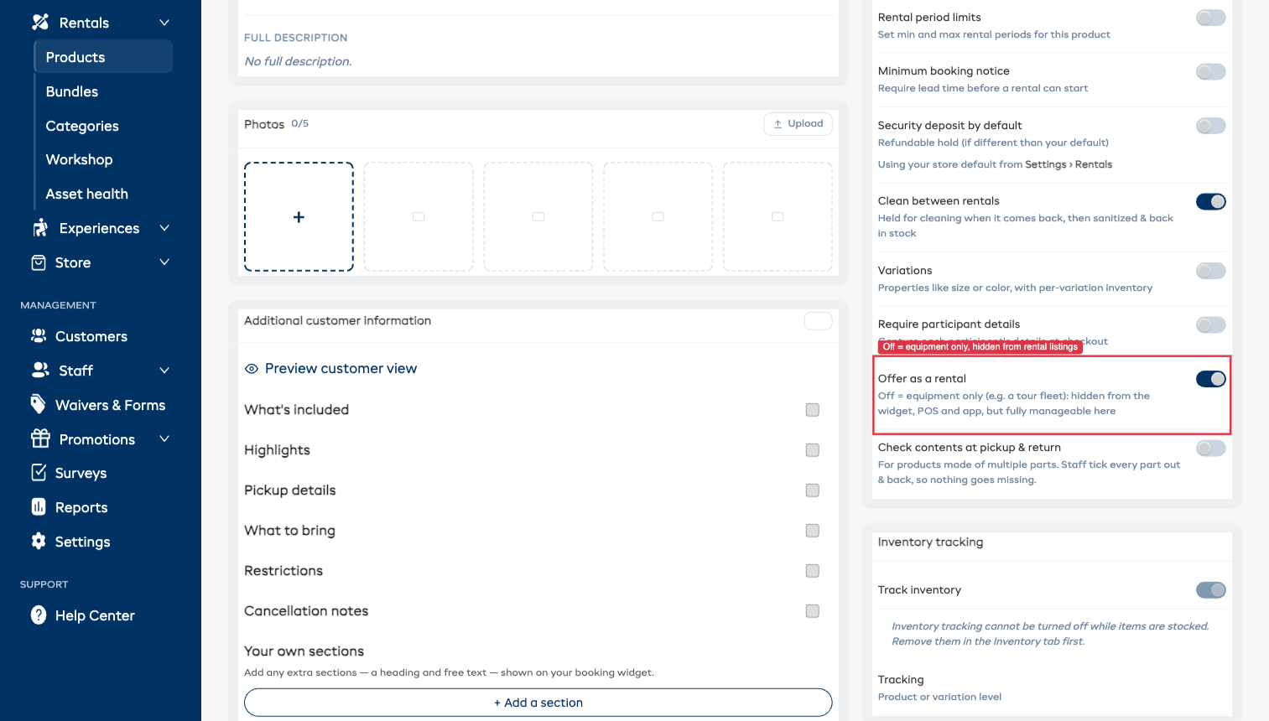Click the Experiences hiker icon
The image size is (1269, 721).
point(39,228)
